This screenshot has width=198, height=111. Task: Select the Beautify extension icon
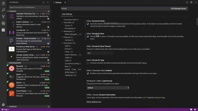tap(12, 68)
